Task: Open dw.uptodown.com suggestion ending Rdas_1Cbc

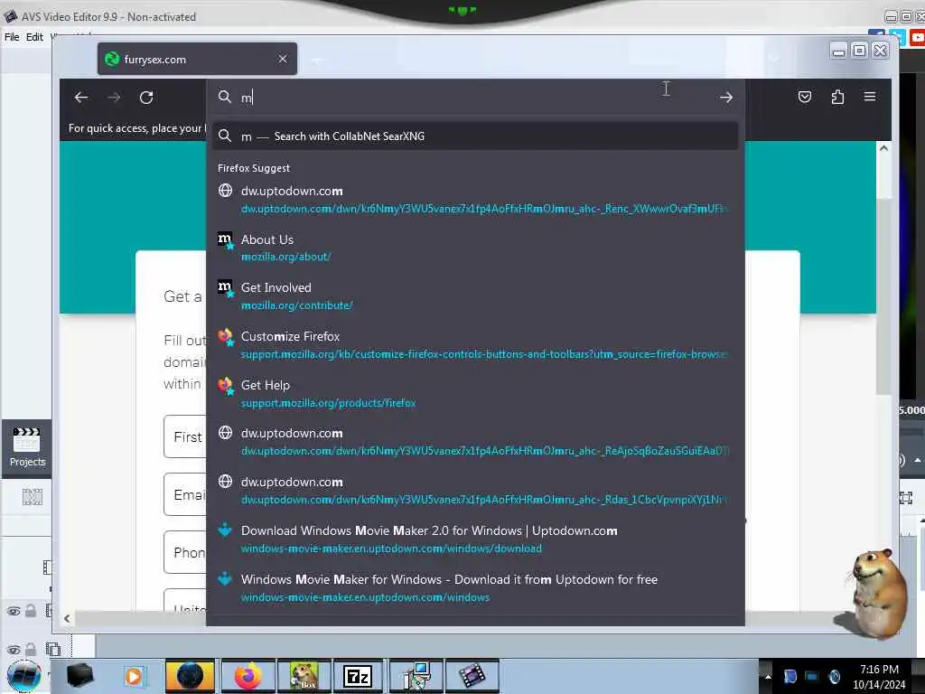Action: click(x=475, y=491)
